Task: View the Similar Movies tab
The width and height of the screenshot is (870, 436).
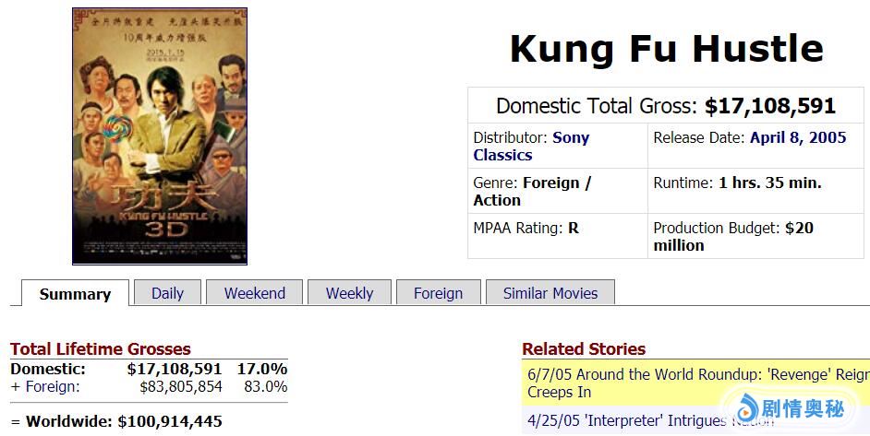Action: [550, 293]
